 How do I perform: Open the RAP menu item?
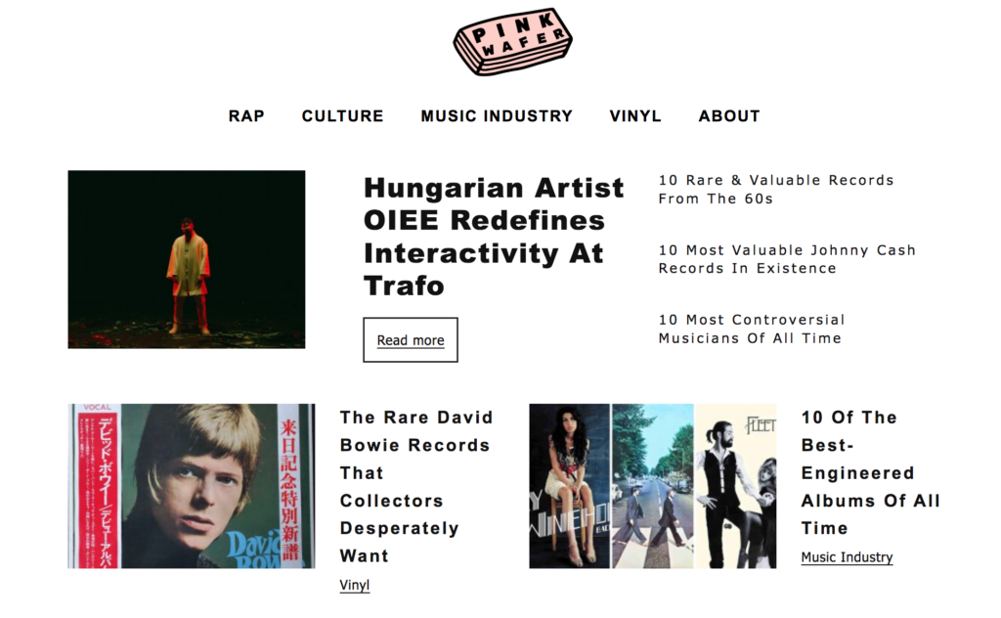click(246, 116)
